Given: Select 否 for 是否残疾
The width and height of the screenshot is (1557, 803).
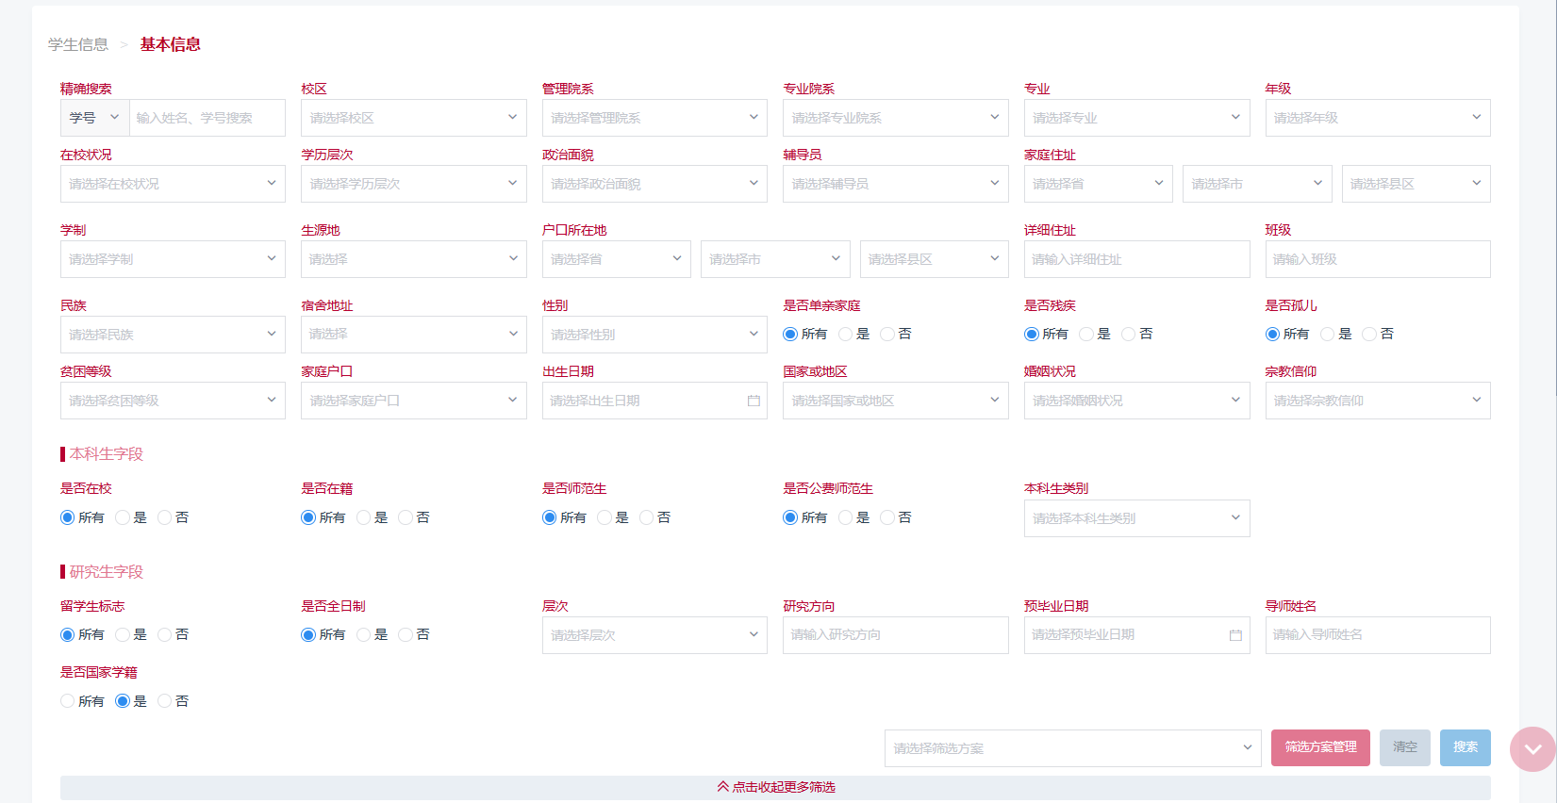Looking at the screenshot, I should pos(1129,335).
